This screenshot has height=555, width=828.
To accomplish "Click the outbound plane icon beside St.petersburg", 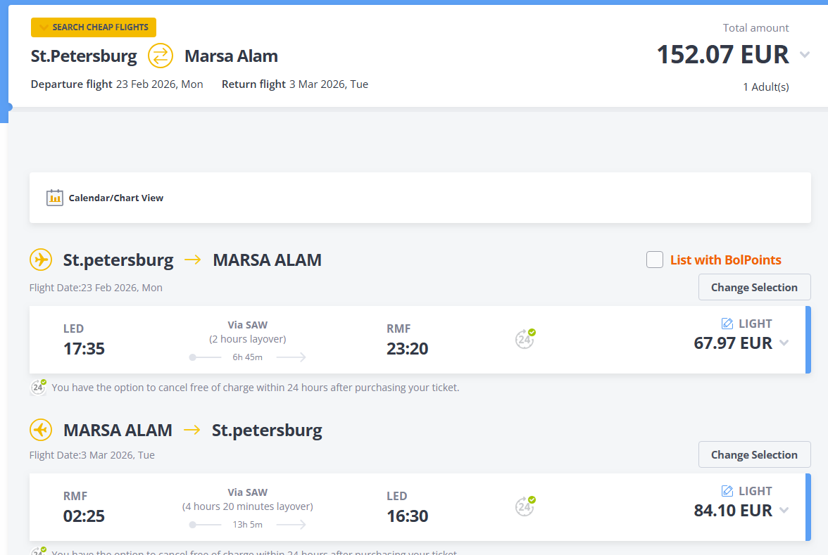I will (41, 260).
